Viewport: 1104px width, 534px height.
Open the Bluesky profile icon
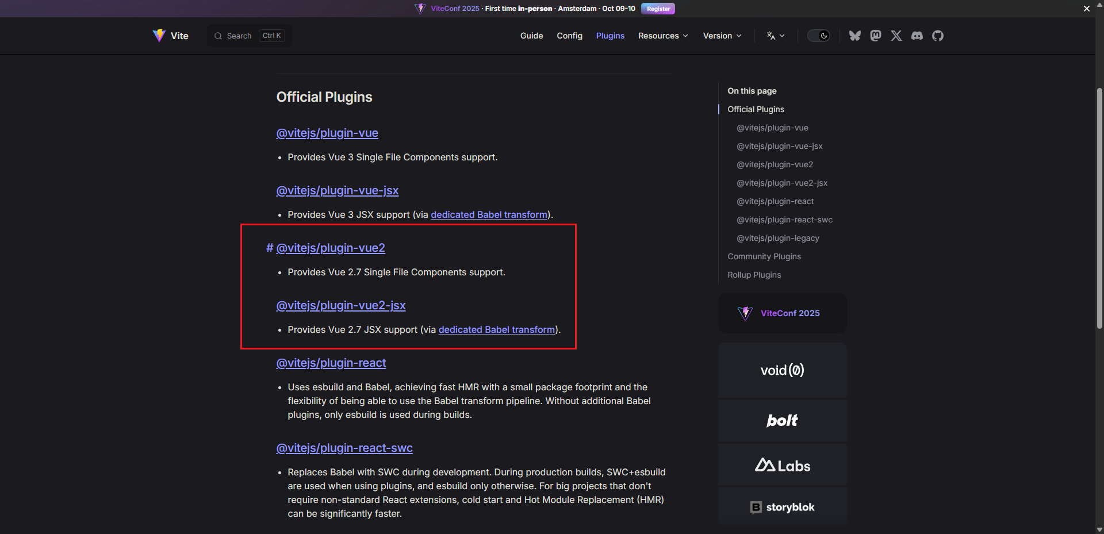[854, 36]
